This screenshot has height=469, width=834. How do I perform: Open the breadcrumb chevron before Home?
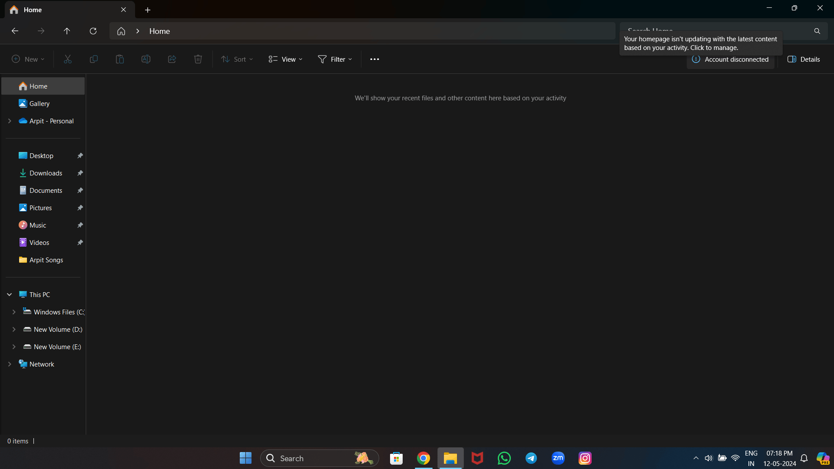click(x=138, y=31)
